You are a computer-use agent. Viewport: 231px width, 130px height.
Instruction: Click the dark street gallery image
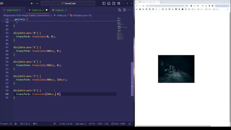pos(176,69)
